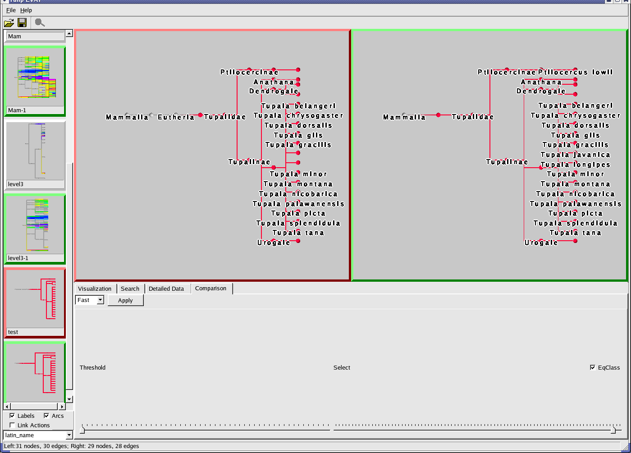Click Tupaiidae node in right graph
This screenshot has width=631, height=453.
click(473, 117)
